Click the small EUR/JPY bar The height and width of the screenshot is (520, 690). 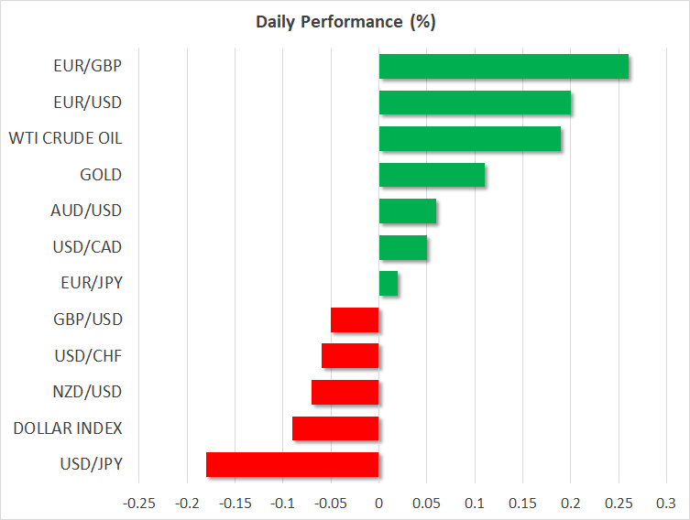pos(389,283)
